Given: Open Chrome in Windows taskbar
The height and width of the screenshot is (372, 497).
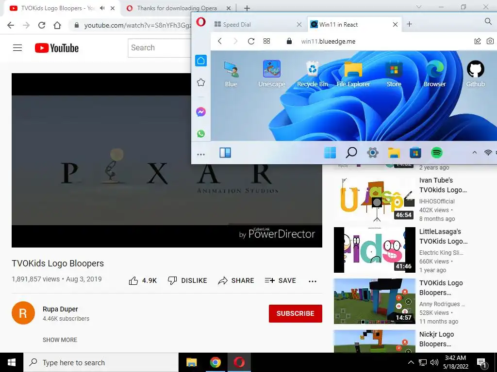Looking at the screenshot, I should pos(215,362).
